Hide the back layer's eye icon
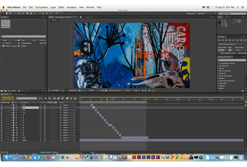 (x=2, y=140)
